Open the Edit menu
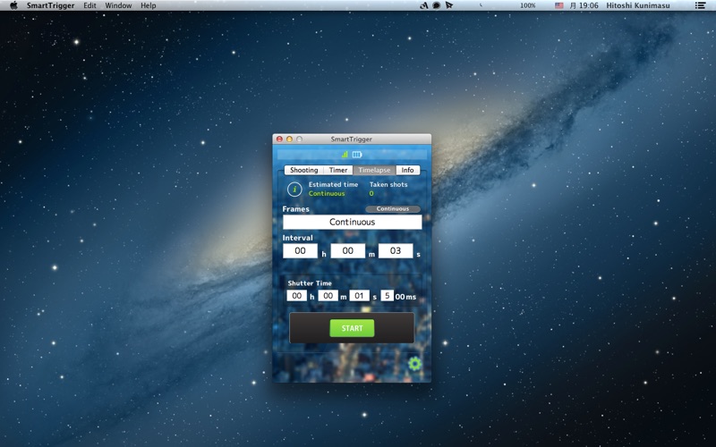716x447 pixels. pos(89,5)
